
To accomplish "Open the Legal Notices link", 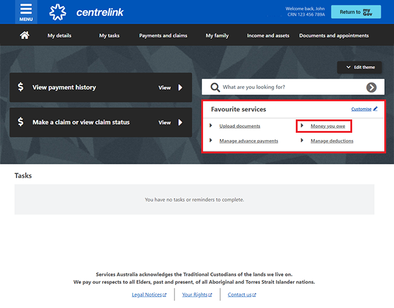I will 147,295.
